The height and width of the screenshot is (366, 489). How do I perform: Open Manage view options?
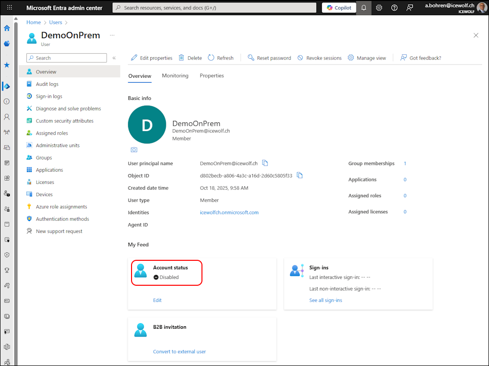coord(367,58)
